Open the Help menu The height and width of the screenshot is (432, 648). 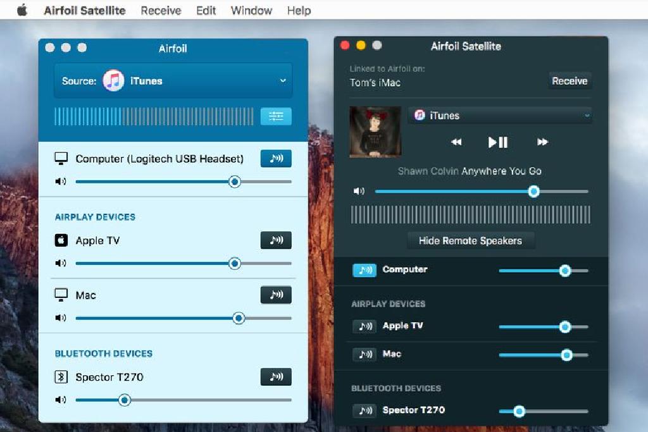(x=299, y=10)
